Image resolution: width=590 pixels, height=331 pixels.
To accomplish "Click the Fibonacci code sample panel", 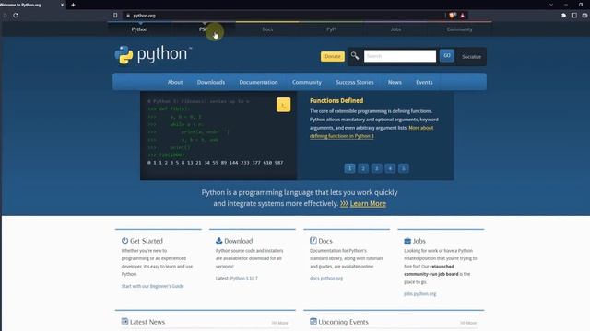I will [218, 135].
